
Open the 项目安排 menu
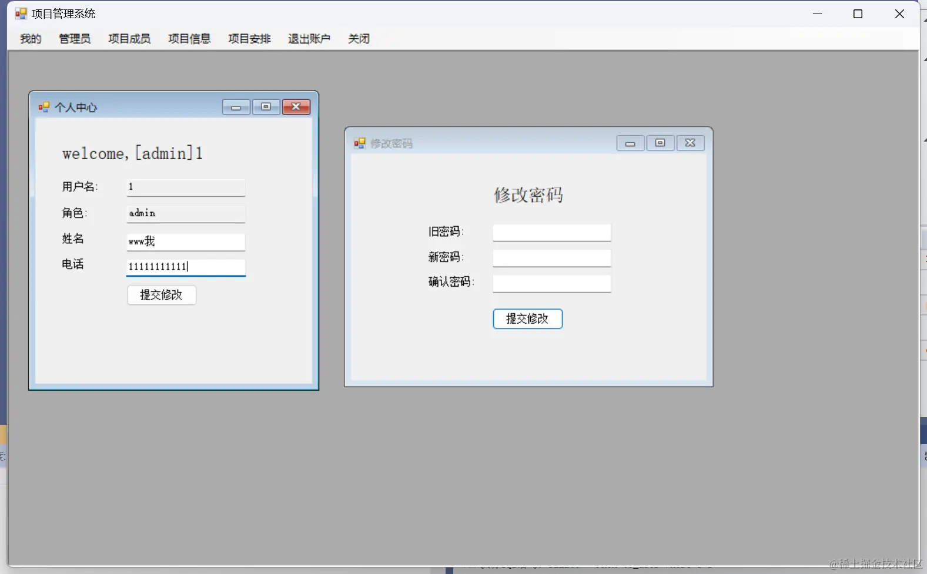click(x=249, y=39)
